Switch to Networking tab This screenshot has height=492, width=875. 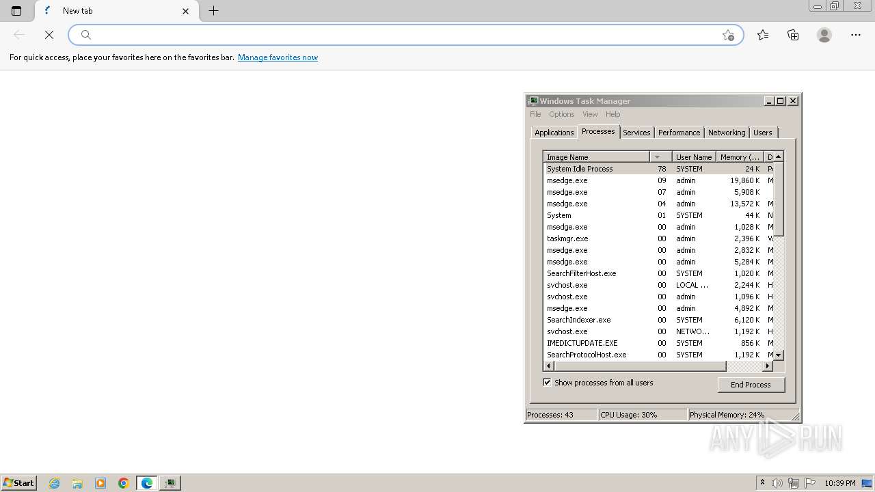pos(727,133)
